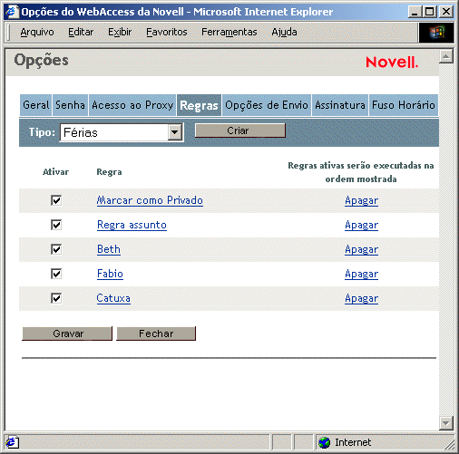The height and width of the screenshot is (454, 459).
Task: Switch to the Senha tab
Action: (70, 105)
